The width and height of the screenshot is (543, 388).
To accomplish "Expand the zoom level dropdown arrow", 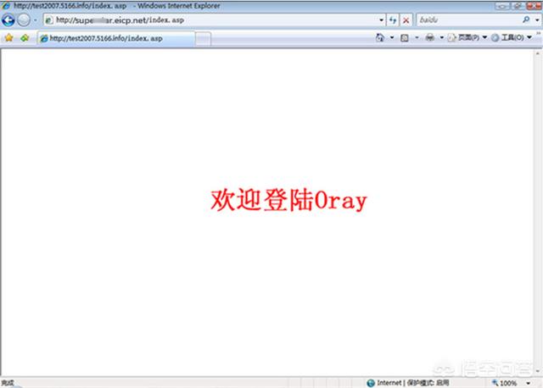I will 529,383.
